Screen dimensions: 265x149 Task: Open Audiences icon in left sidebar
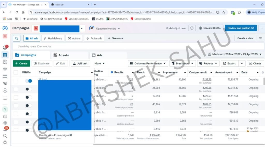pos(5,69)
